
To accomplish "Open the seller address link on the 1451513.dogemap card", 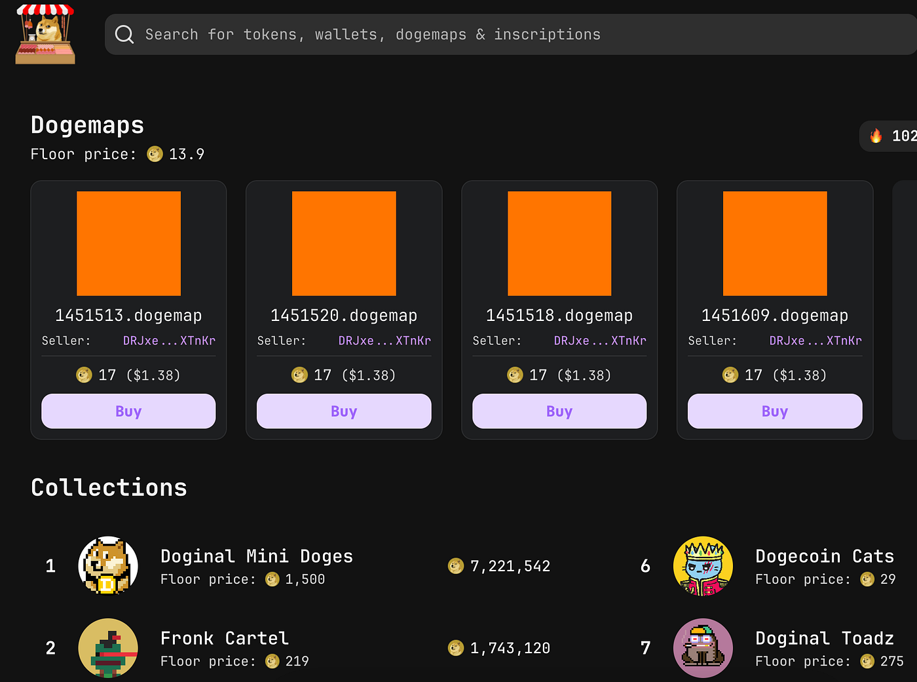I will pos(169,341).
